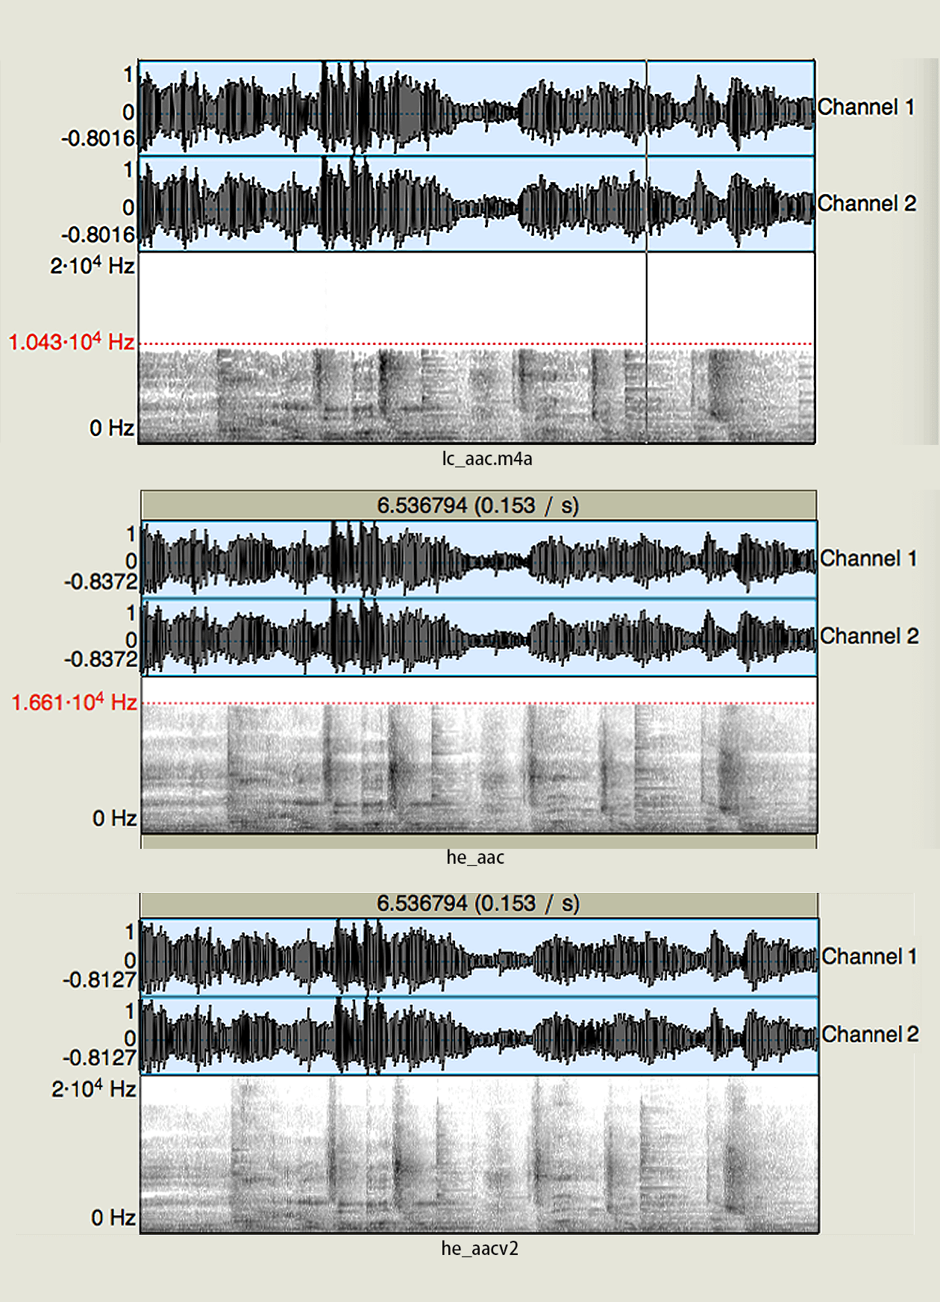Click the Channel 2 waveform in he_aac panel
Screen dimensions: 940x1302
[478, 638]
